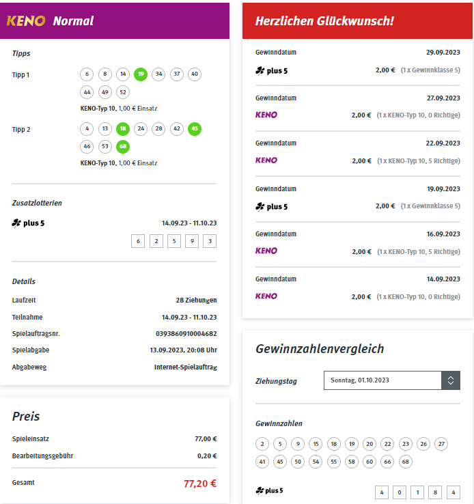Click plus 5 logo for 19.09.2023 win
The height and width of the screenshot is (504, 474).
(272, 207)
